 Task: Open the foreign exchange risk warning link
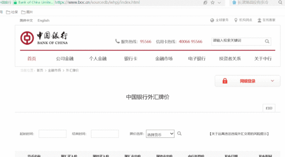pos(239,134)
